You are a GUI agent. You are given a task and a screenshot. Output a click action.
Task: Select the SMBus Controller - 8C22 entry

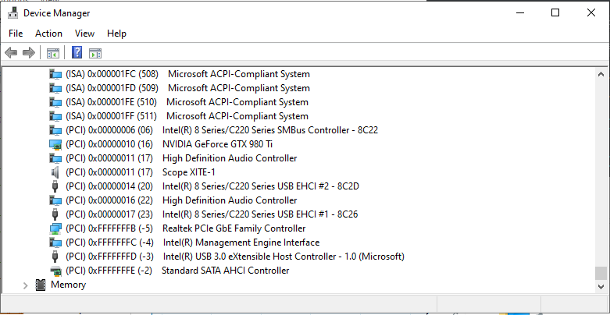[x=269, y=130]
